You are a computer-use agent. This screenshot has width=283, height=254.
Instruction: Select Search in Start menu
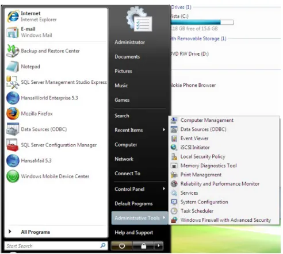click(122, 116)
